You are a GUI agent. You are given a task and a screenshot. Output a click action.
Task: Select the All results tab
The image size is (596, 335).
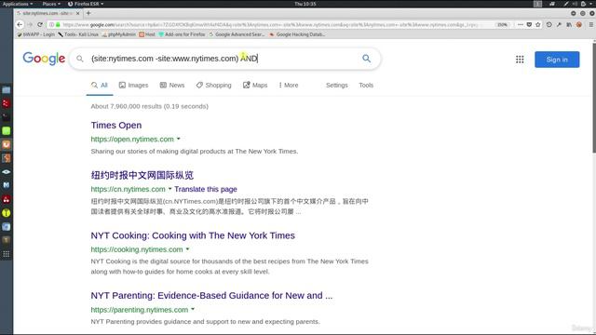100,85
